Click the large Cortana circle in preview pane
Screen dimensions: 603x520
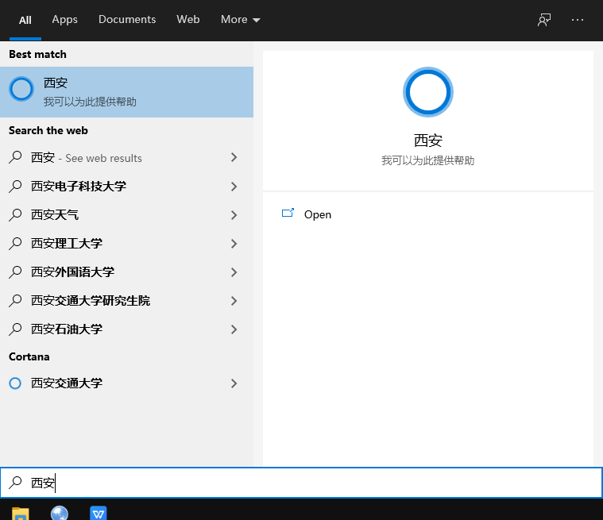coord(427,93)
